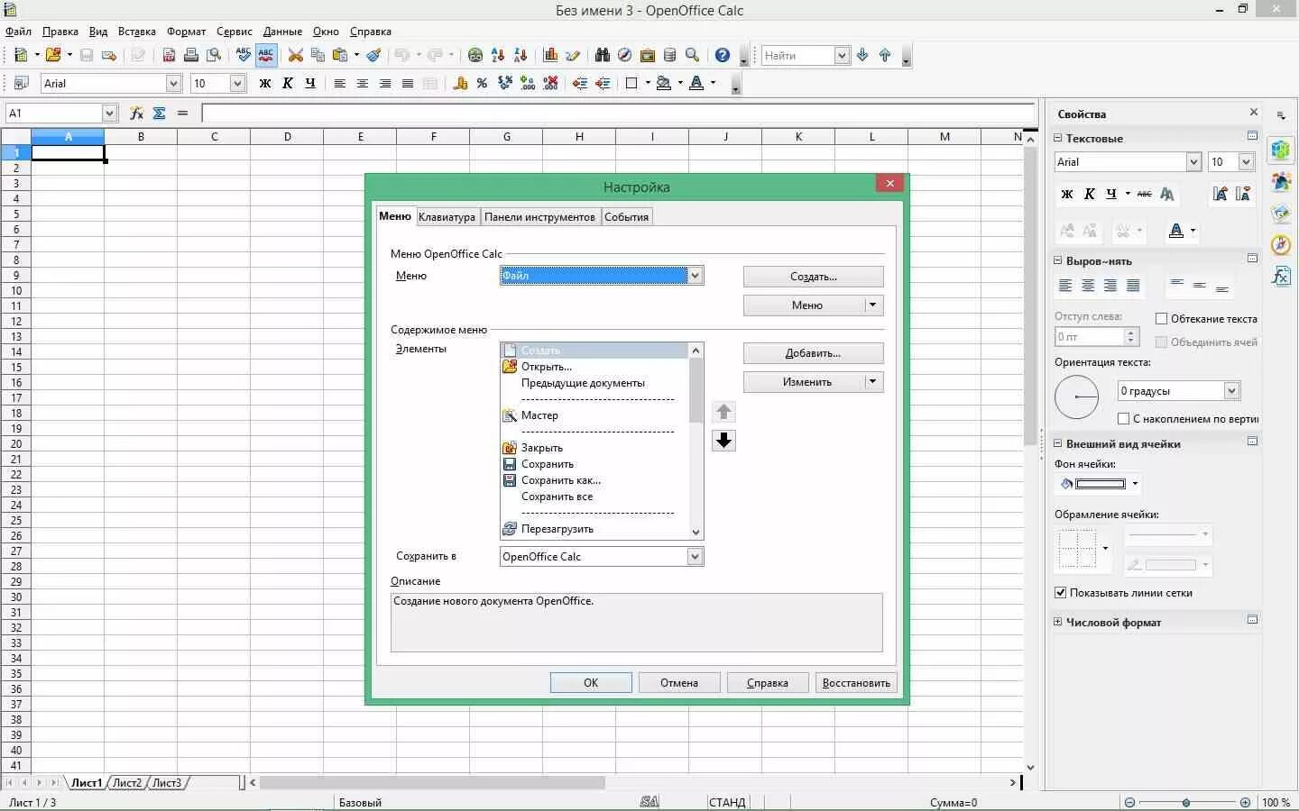Tick the 'С накоплением по верти' checkbox
This screenshot has width=1299, height=811.
tap(1123, 419)
